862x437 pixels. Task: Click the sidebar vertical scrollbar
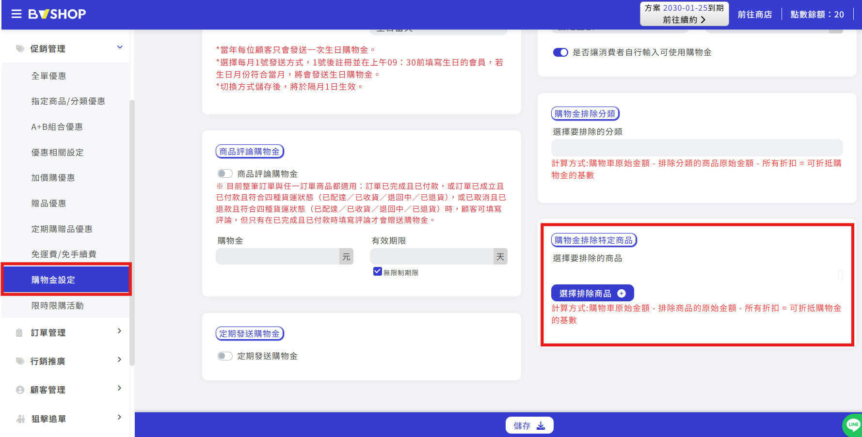coord(132,233)
